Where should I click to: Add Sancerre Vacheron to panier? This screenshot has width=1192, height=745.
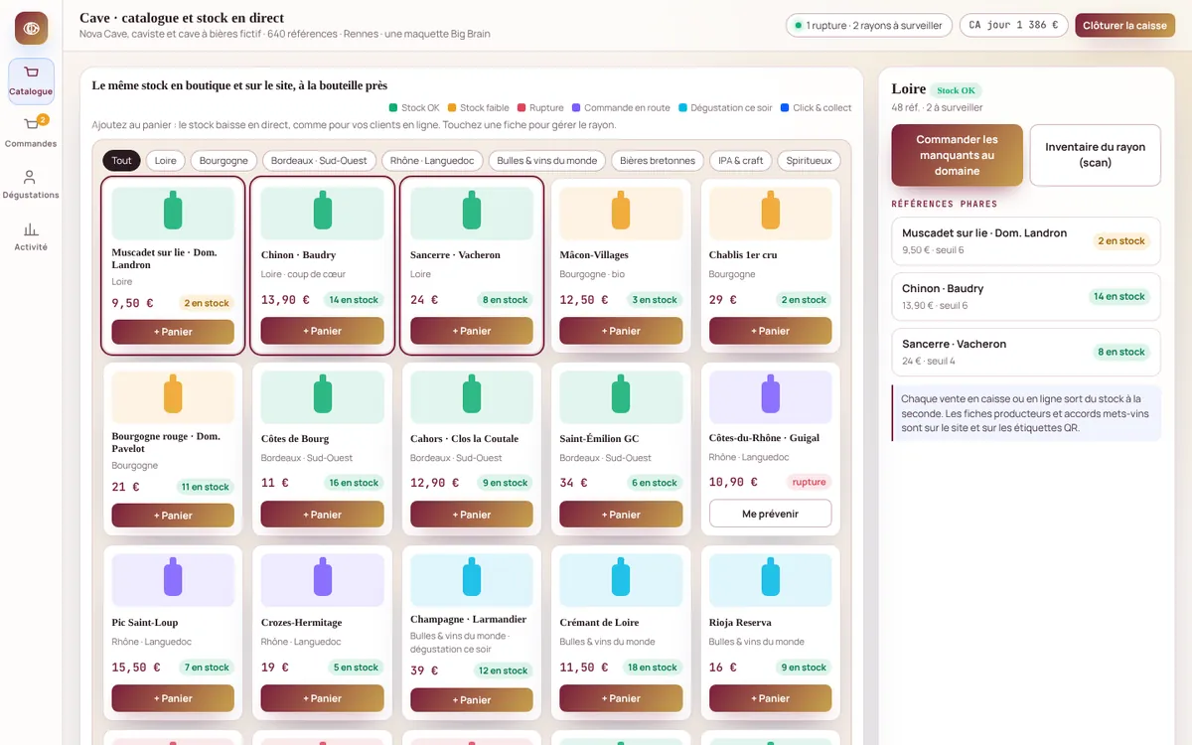point(472,331)
